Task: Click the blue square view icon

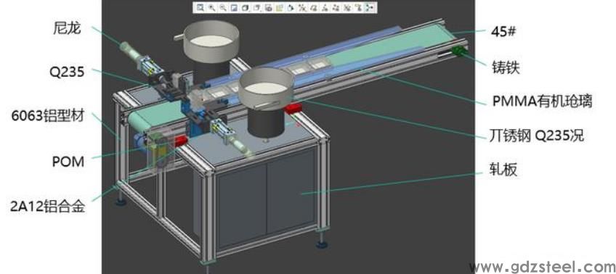Action: (x=234, y=7)
